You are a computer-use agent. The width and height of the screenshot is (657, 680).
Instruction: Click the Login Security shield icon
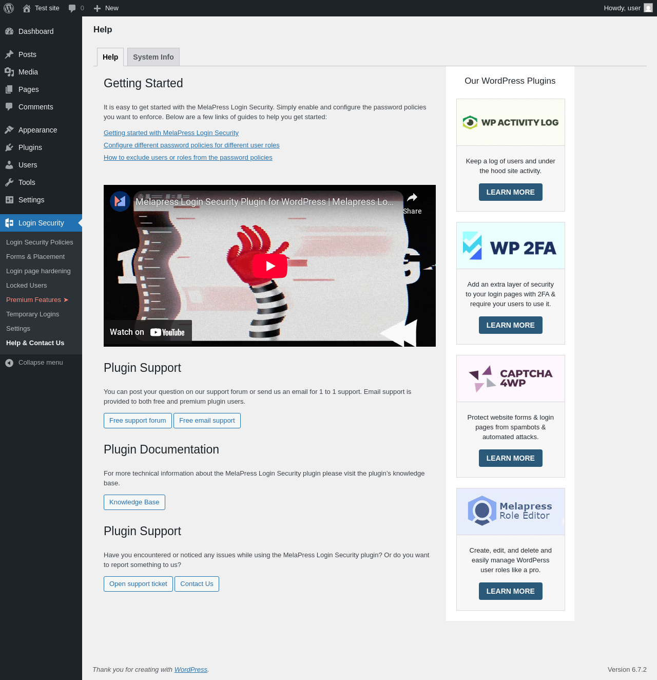[x=9, y=223]
